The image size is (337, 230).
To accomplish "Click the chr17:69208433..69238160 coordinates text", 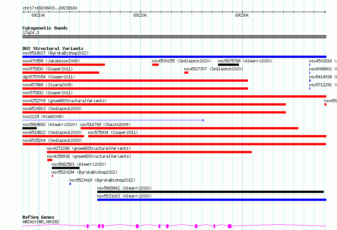I will pos(50,8).
